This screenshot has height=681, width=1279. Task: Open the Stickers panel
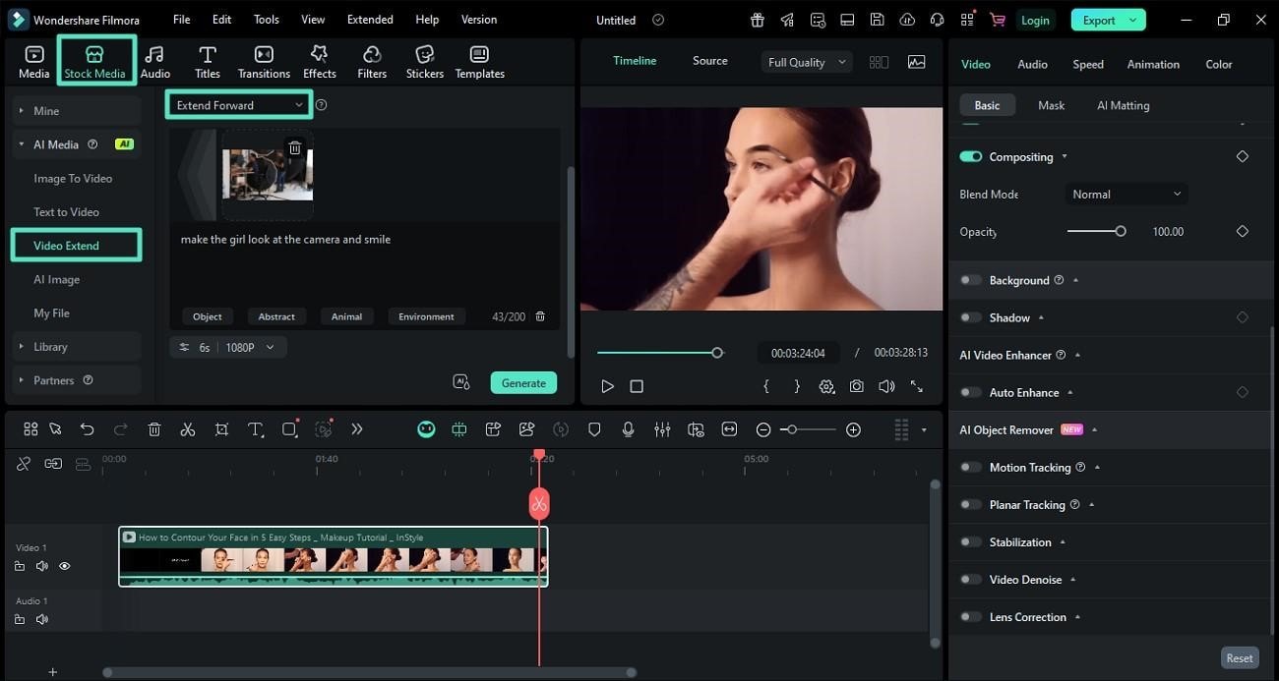[x=424, y=60]
